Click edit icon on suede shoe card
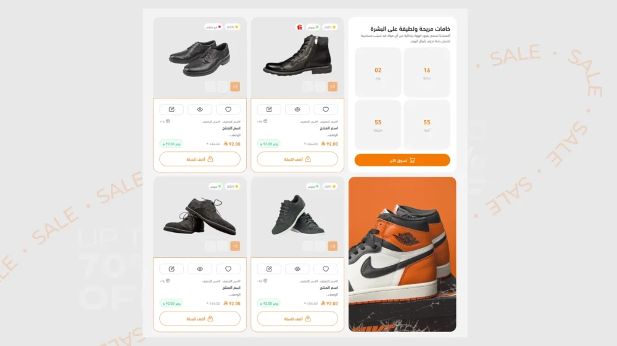The width and height of the screenshot is (617, 346). tap(172, 269)
